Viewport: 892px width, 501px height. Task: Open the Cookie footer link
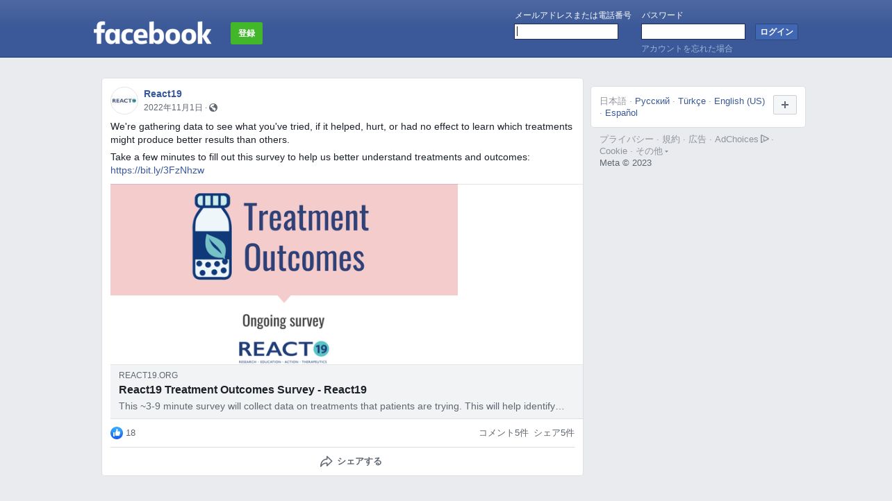click(x=613, y=151)
